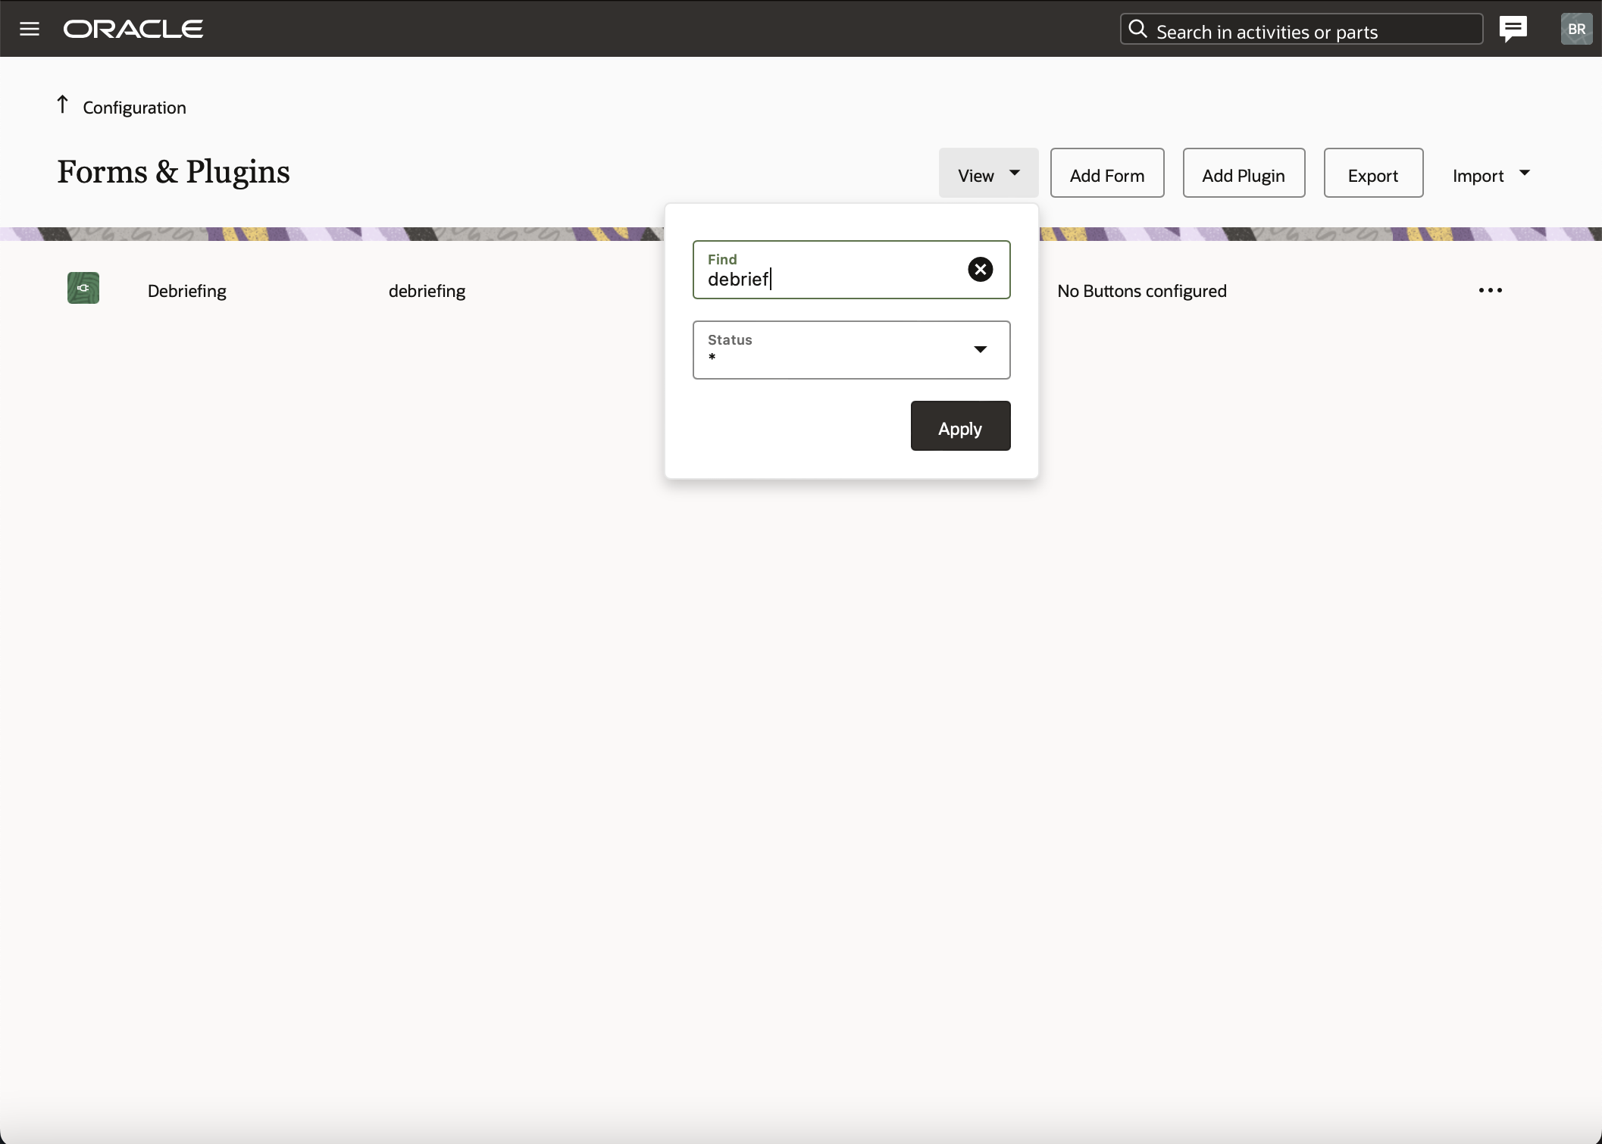Click the Add Plugin button
This screenshot has width=1602, height=1144.
coord(1243,173)
